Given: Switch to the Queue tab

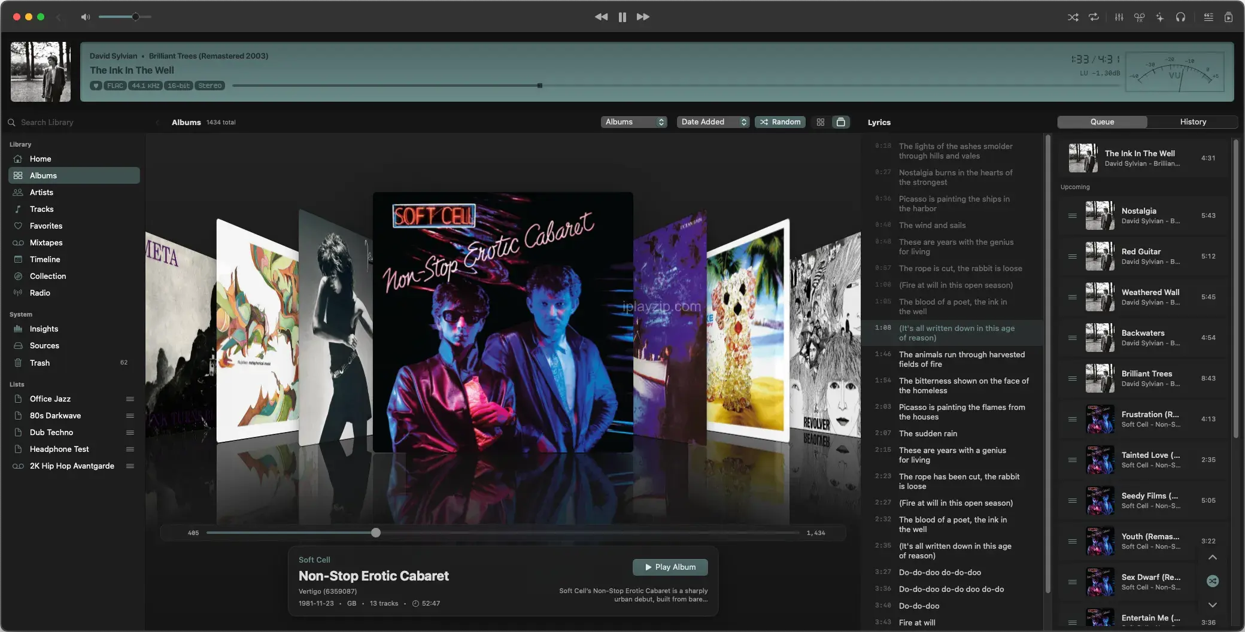Looking at the screenshot, I should [1103, 121].
